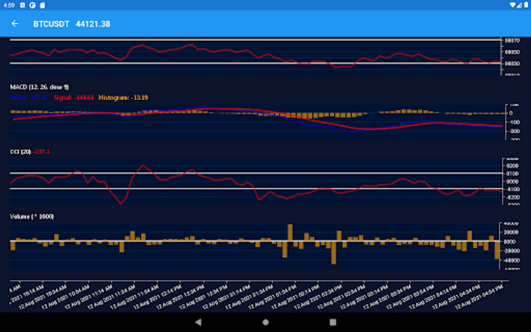Click the deepest negative volume bar
The width and height of the screenshot is (531, 332).
[x=334, y=253]
